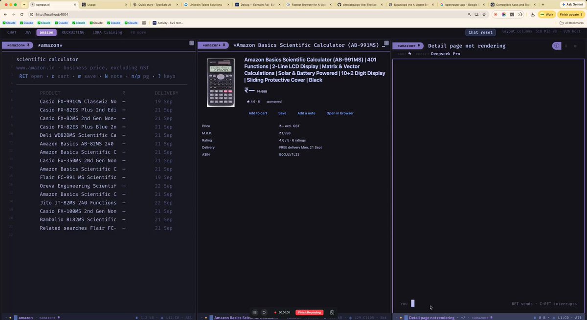Open the Deepseek Pro preset selector

click(x=446, y=54)
